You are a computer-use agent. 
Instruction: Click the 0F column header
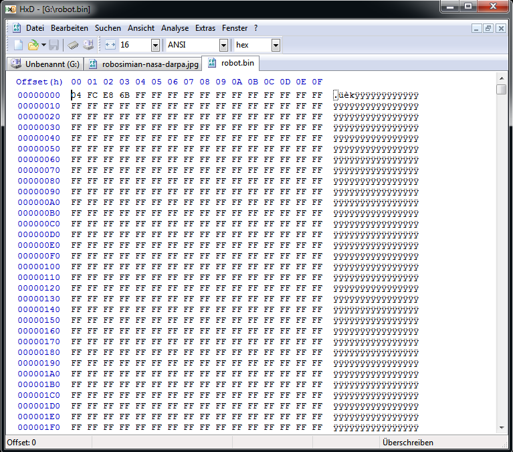coord(317,82)
